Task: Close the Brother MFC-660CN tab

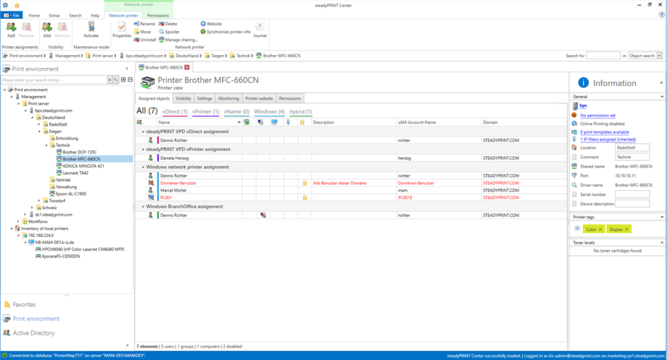Action: coord(187,67)
